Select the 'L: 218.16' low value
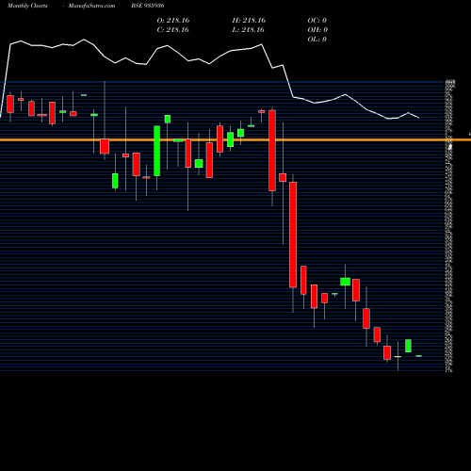Screen dimensions: 471x471 tap(248, 30)
